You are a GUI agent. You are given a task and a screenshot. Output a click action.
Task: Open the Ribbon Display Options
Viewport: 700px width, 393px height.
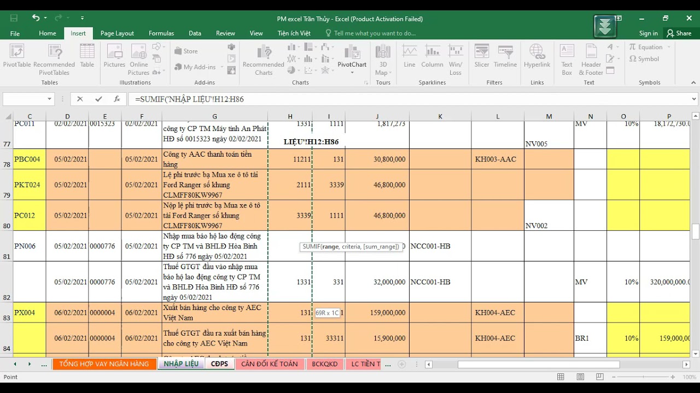coord(618,18)
